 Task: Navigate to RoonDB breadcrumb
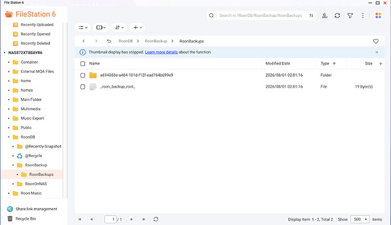click(x=125, y=41)
